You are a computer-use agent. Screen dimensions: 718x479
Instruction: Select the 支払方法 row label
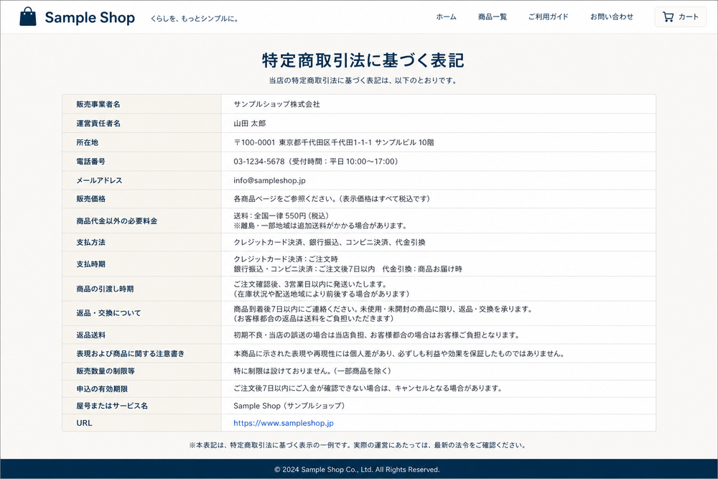coord(90,242)
